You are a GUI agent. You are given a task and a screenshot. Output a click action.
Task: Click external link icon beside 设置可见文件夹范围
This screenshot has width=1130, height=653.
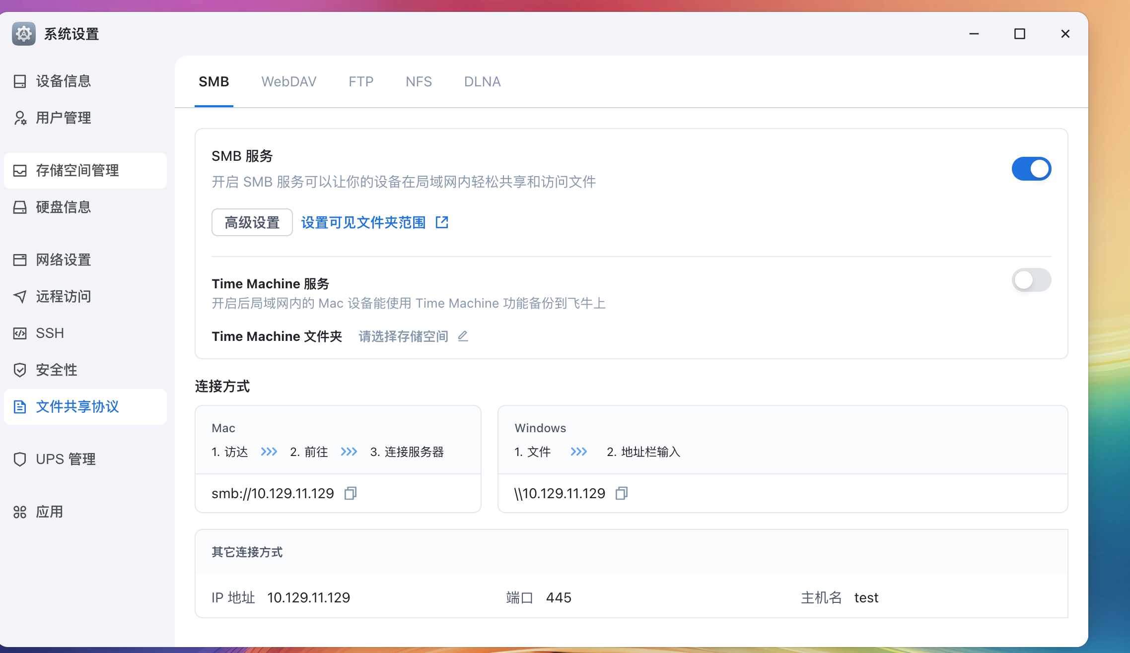pos(442,222)
